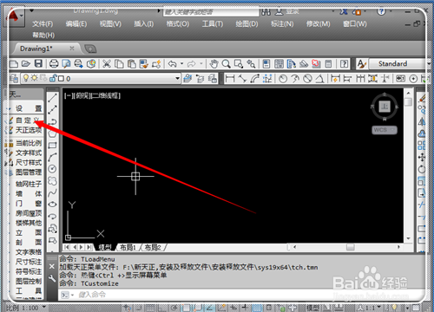Select the Ellipse draw tool

(52, 205)
